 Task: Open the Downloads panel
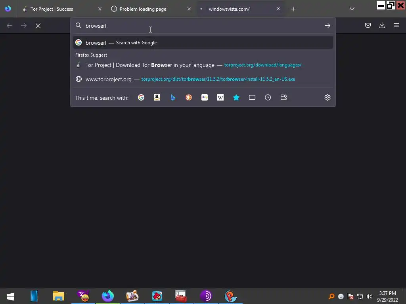tap(382, 25)
